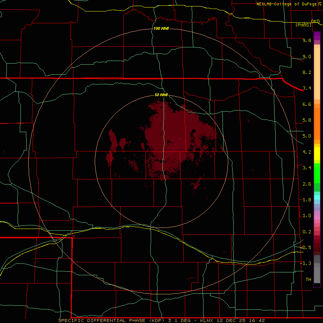
Task: Click the 1.0 scale value
Action: 307,216
